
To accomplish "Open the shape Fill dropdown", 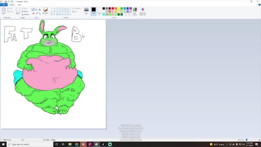I will [x=75, y=11].
